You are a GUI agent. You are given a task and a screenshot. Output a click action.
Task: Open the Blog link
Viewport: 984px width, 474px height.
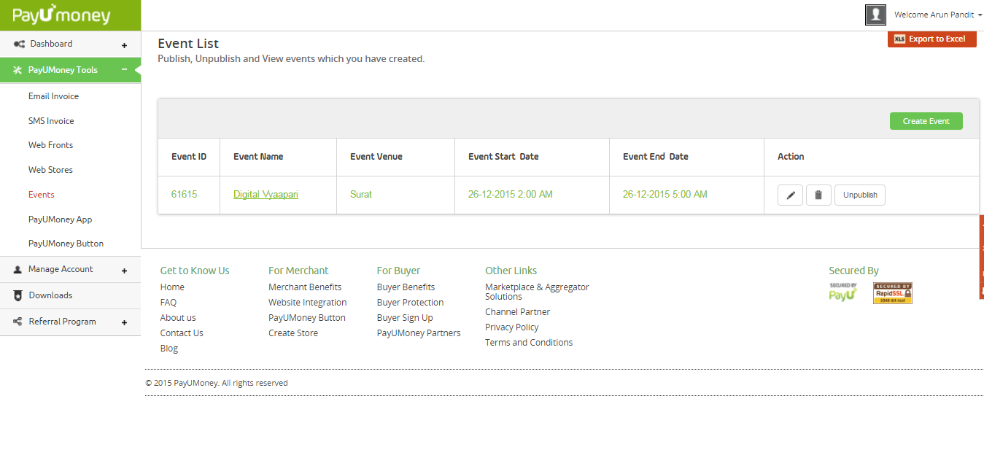pos(169,349)
